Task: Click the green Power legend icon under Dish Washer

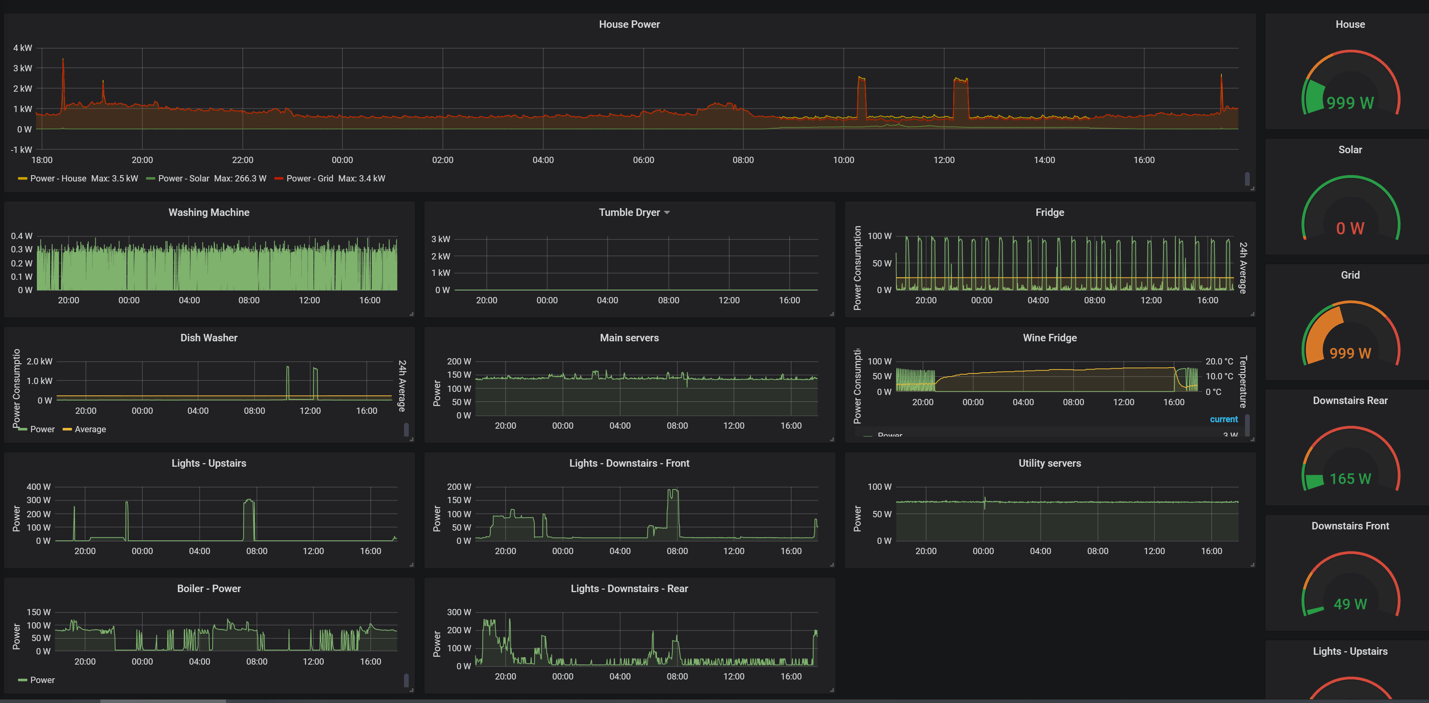Action: pos(22,429)
